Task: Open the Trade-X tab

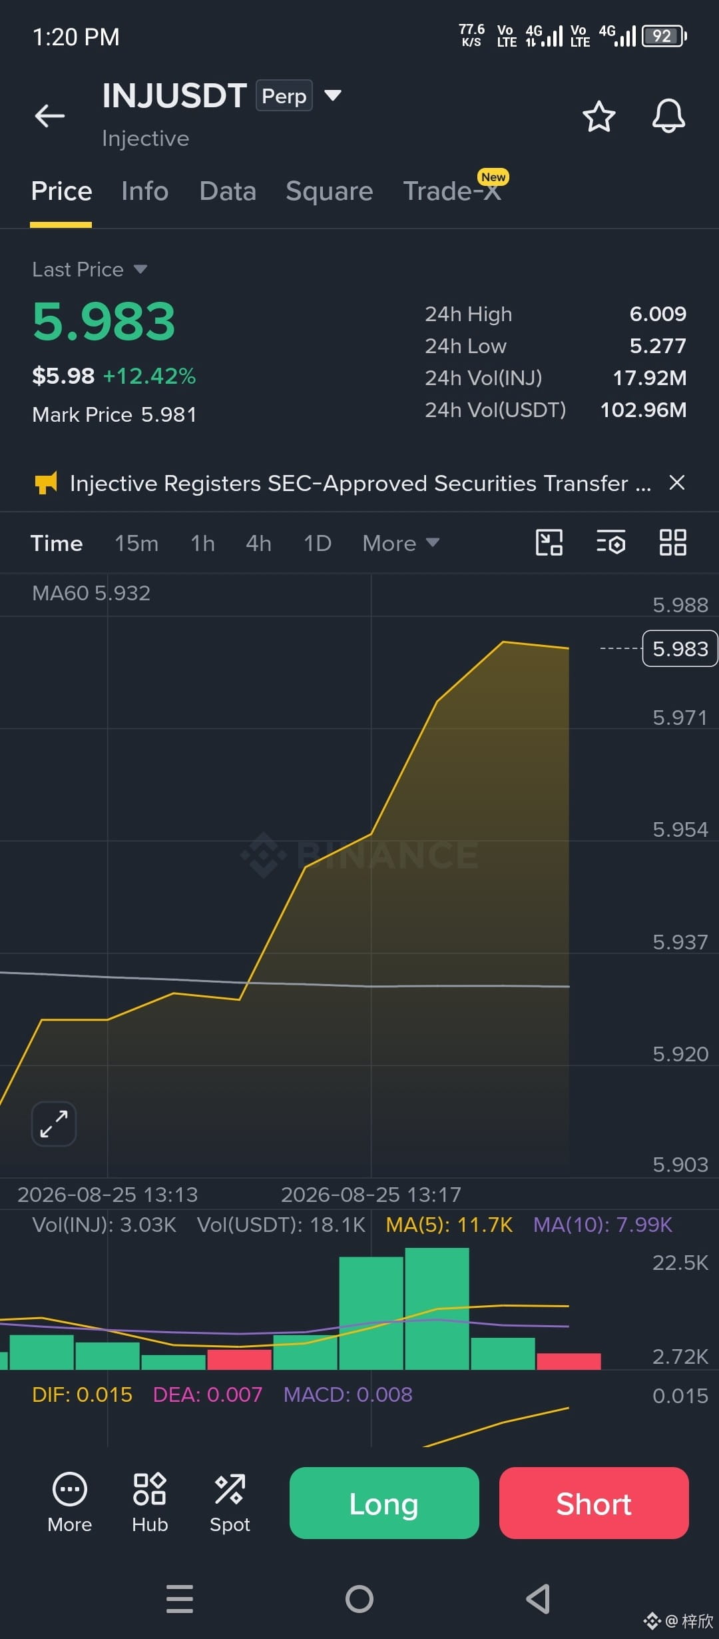Action: tap(452, 191)
